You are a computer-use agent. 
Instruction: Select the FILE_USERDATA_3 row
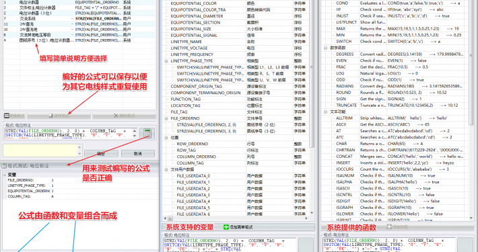coord(236,195)
